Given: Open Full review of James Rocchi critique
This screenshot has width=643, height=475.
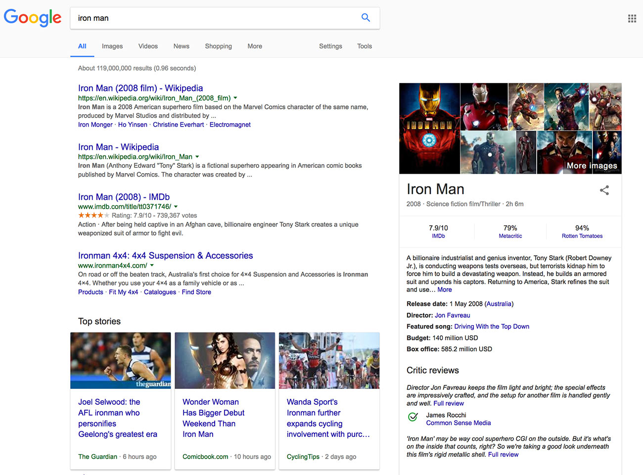Looking at the screenshot, I should pyautogui.click(x=449, y=404).
